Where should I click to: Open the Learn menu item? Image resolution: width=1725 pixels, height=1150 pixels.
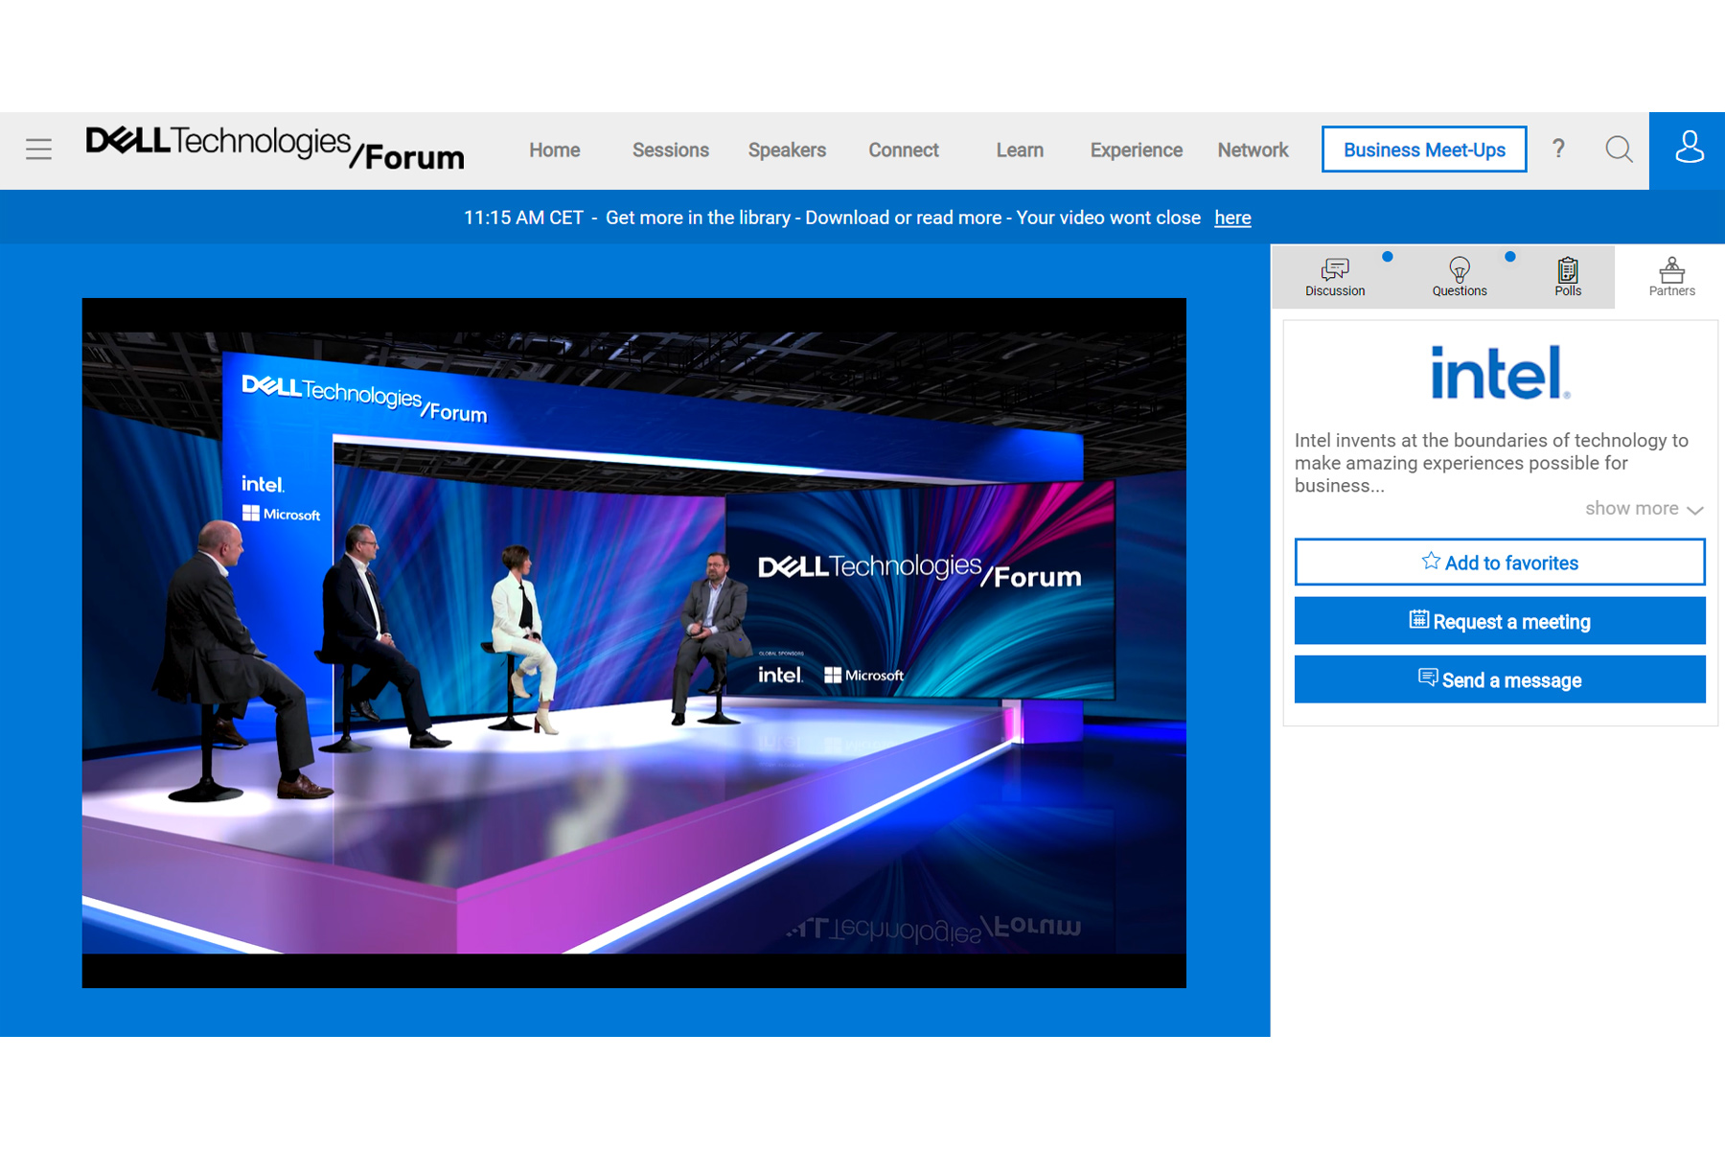[1019, 150]
